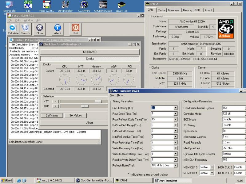Click the Close toolbar icon in Yasp
The width and height of the screenshot is (246, 184).
coord(40,29)
